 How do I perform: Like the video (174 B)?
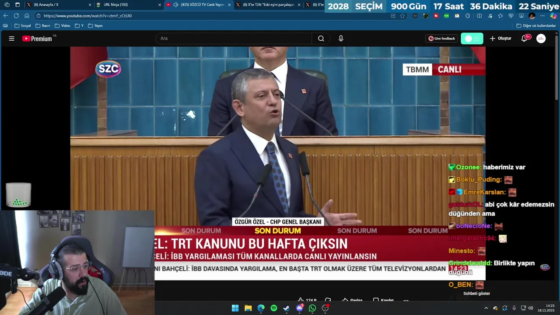pyautogui.click(x=307, y=300)
